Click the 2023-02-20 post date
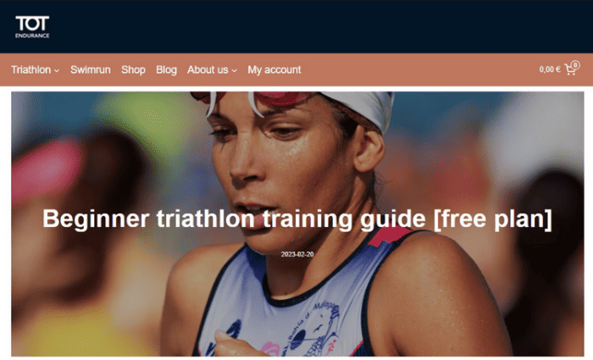The height and width of the screenshot is (360, 593). click(297, 254)
